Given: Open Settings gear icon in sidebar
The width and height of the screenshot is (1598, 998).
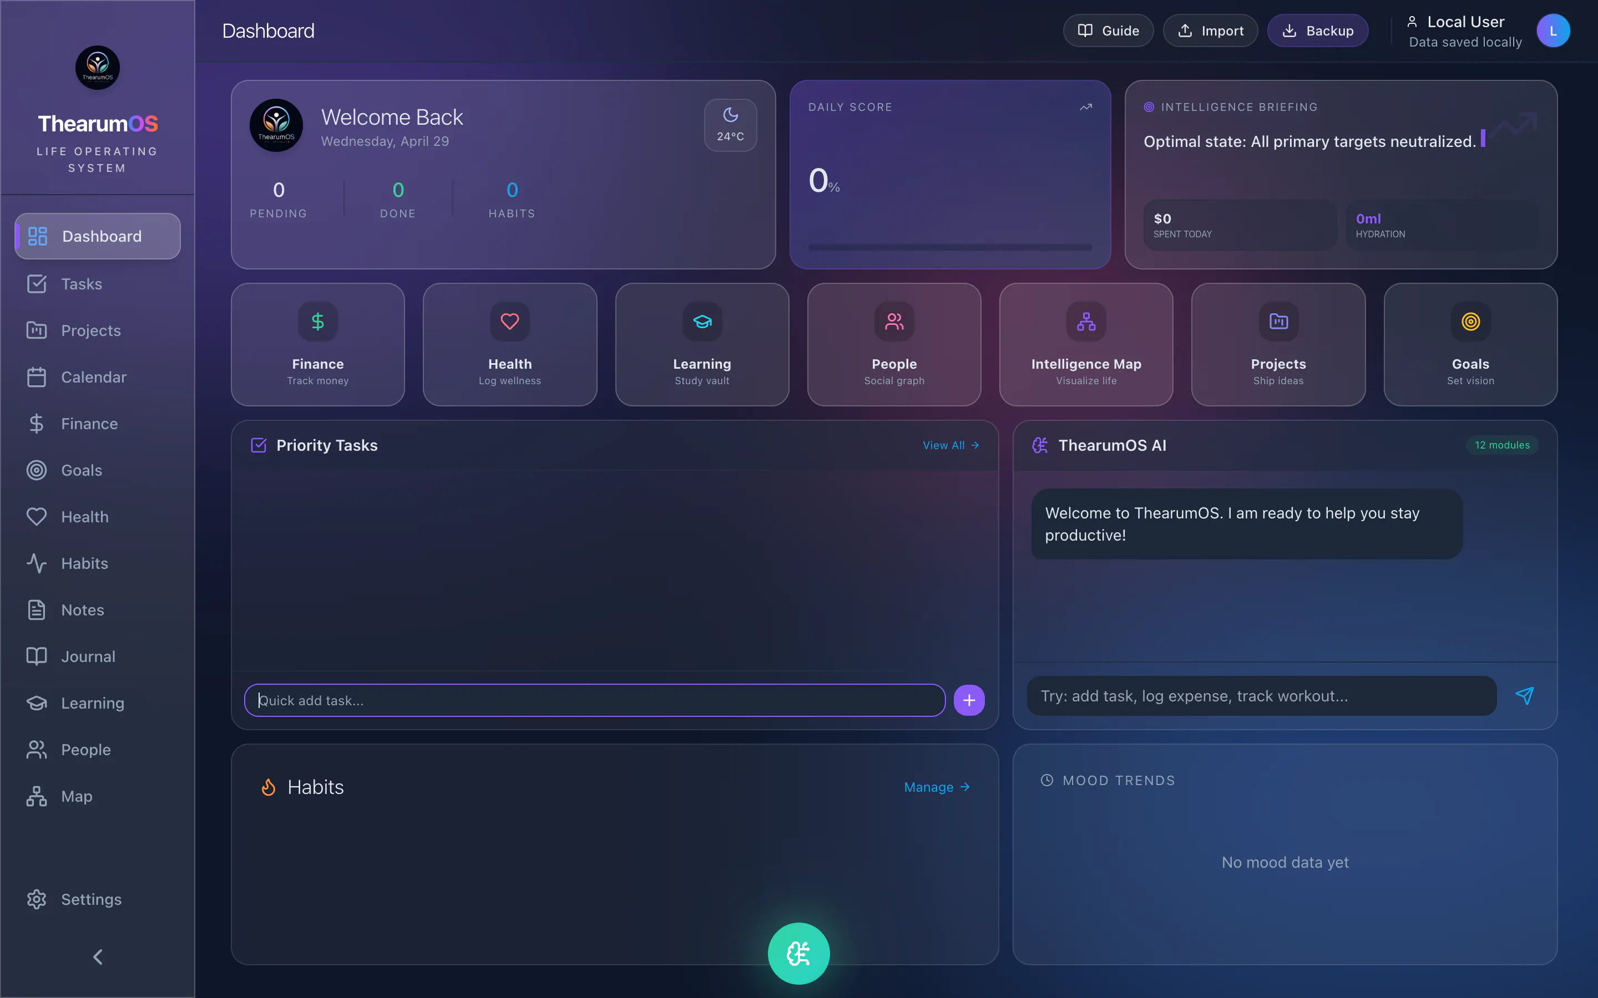Looking at the screenshot, I should point(36,900).
